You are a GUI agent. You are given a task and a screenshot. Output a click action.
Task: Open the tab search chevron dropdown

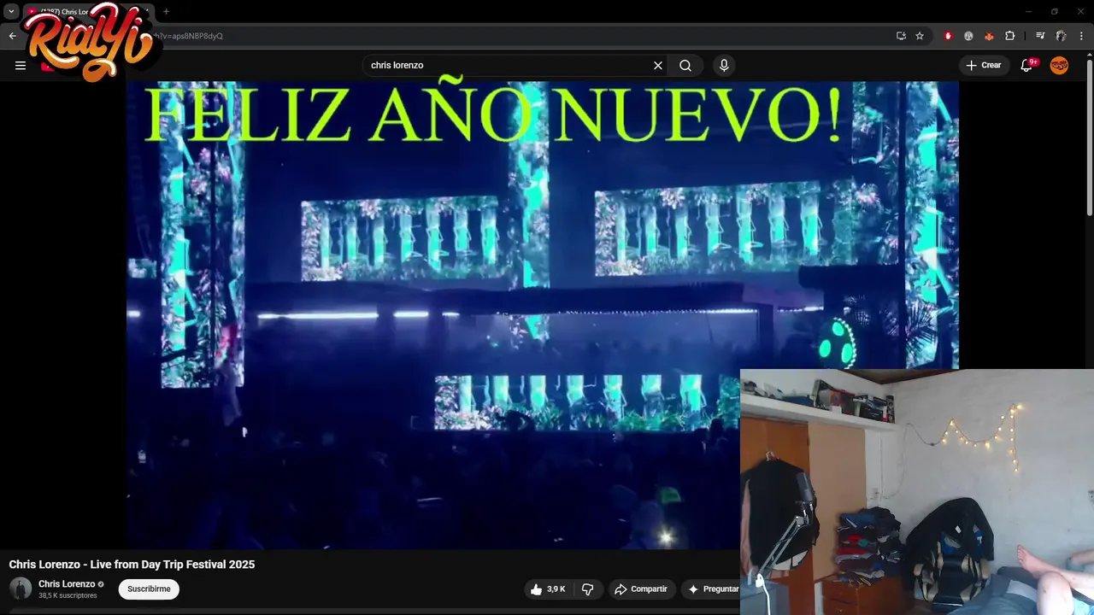tap(11, 12)
